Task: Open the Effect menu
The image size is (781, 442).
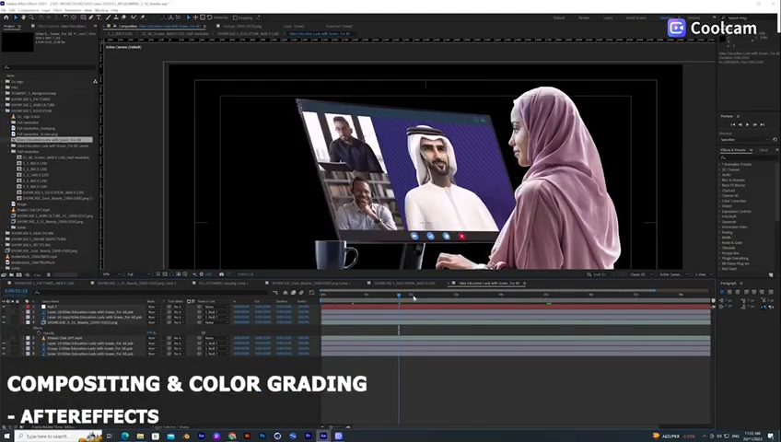Action: [57, 10]
